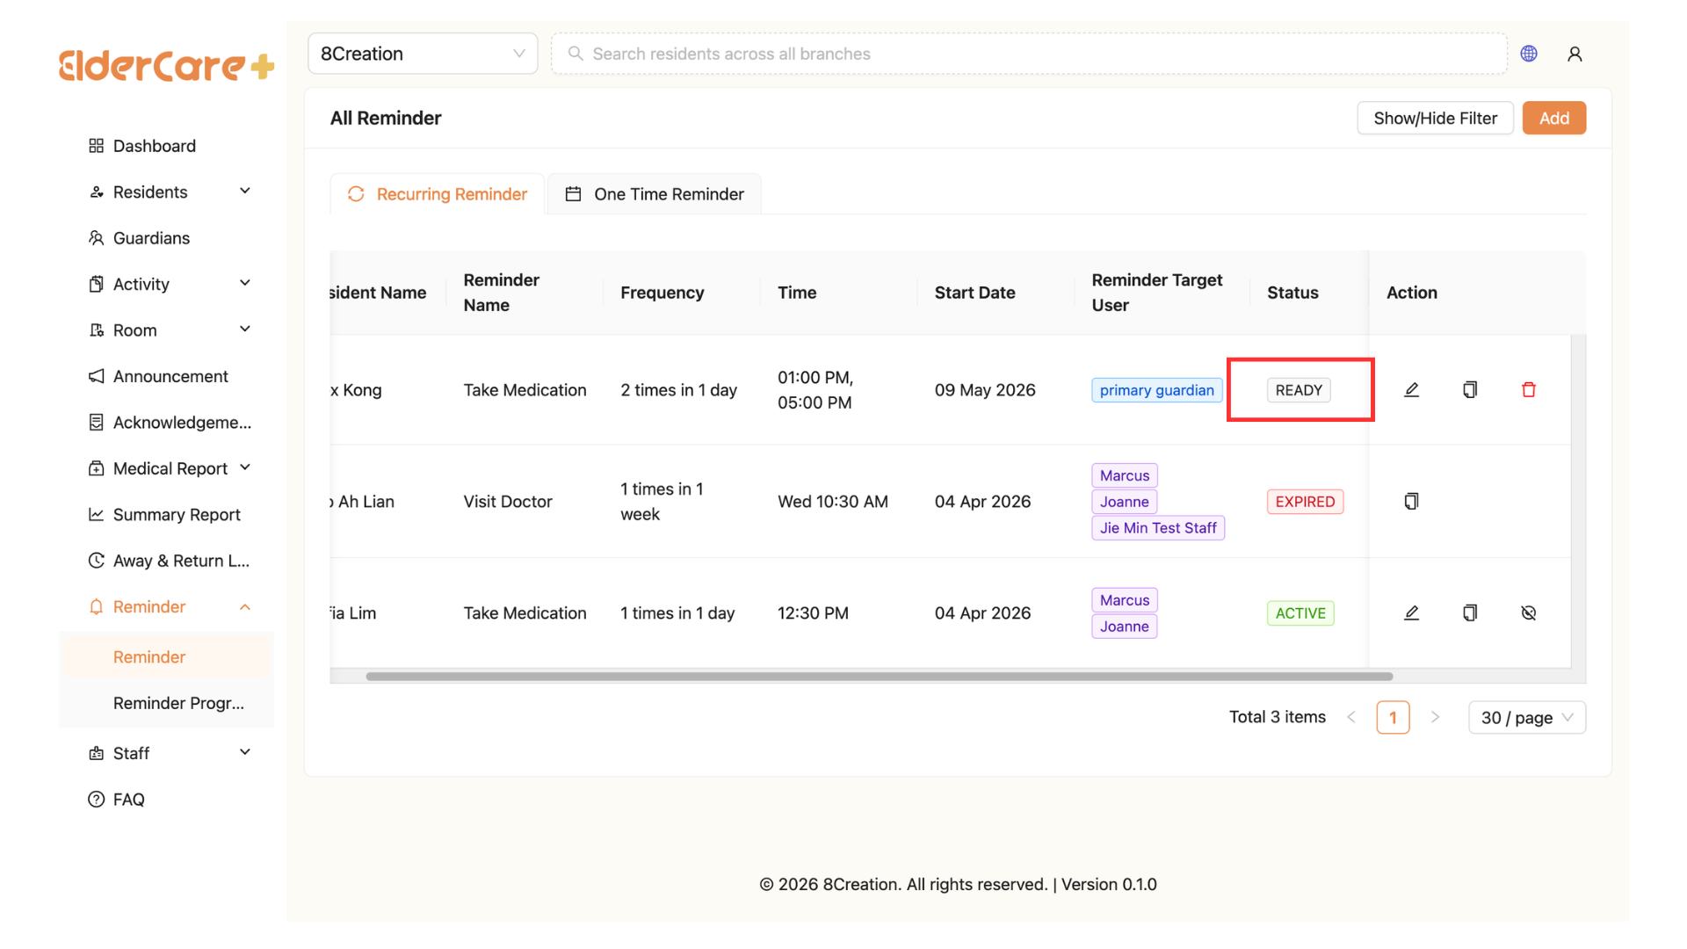Image resolution: width=1687 pixels, height=949 pixels.
Task: Click the horizontal table scrollbar
Action: point(879,677)
